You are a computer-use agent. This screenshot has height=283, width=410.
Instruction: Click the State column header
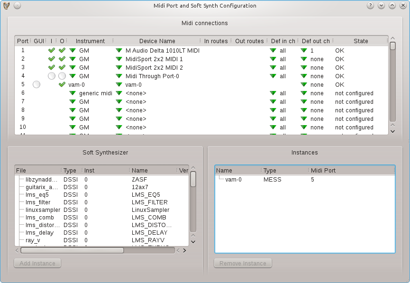[361, 41]
